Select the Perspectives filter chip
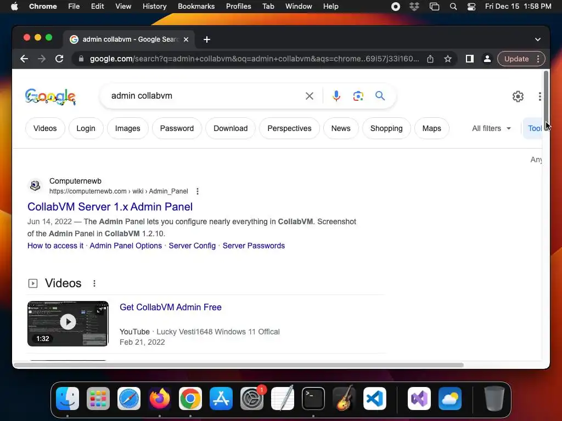562x421 pixels. (x=290, y=128)
